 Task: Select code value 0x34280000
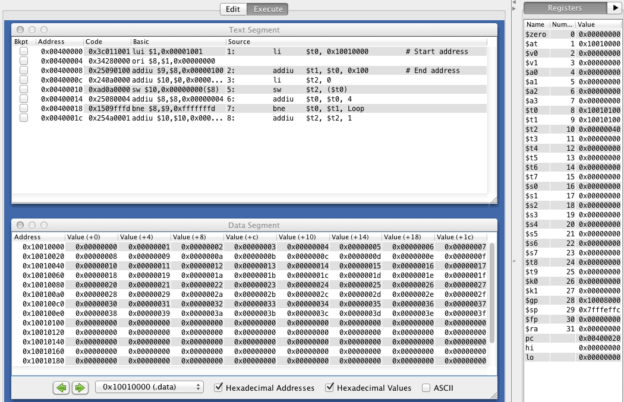tap(109, 61)
